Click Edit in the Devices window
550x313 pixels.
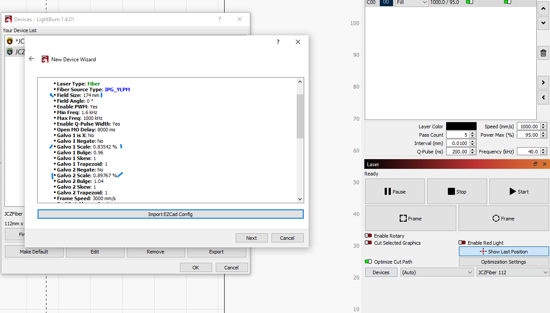coord(95,252)
